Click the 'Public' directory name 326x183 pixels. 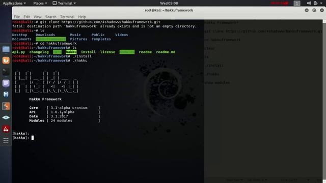(98, 35)
